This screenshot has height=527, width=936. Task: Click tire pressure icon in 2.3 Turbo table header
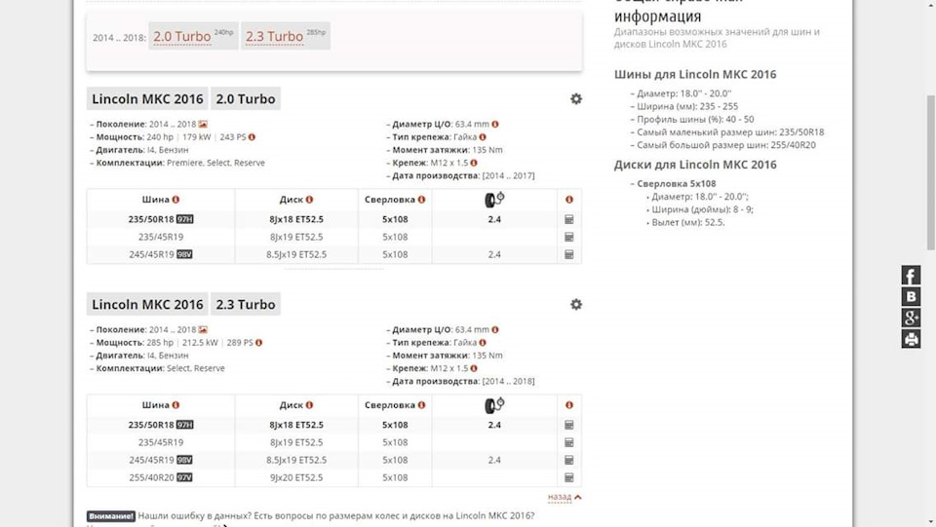click(494, 405)
